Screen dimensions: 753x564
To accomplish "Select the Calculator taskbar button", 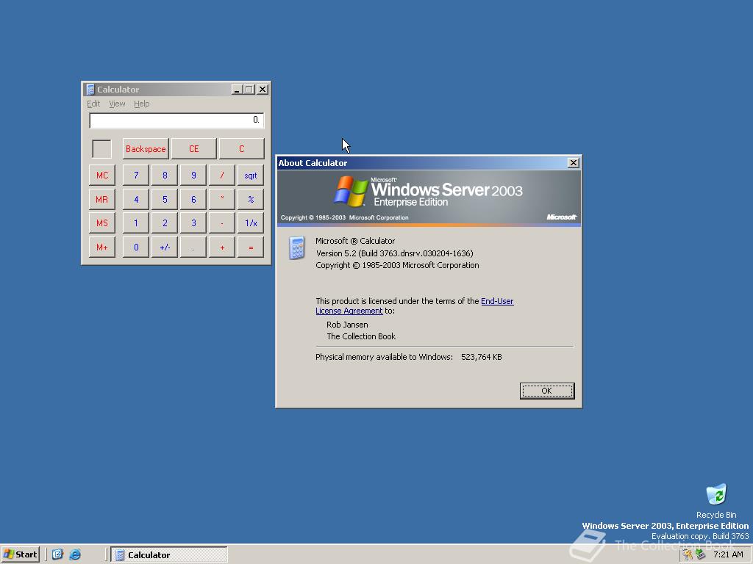I will pyautogui.click(x=169, y=554).
